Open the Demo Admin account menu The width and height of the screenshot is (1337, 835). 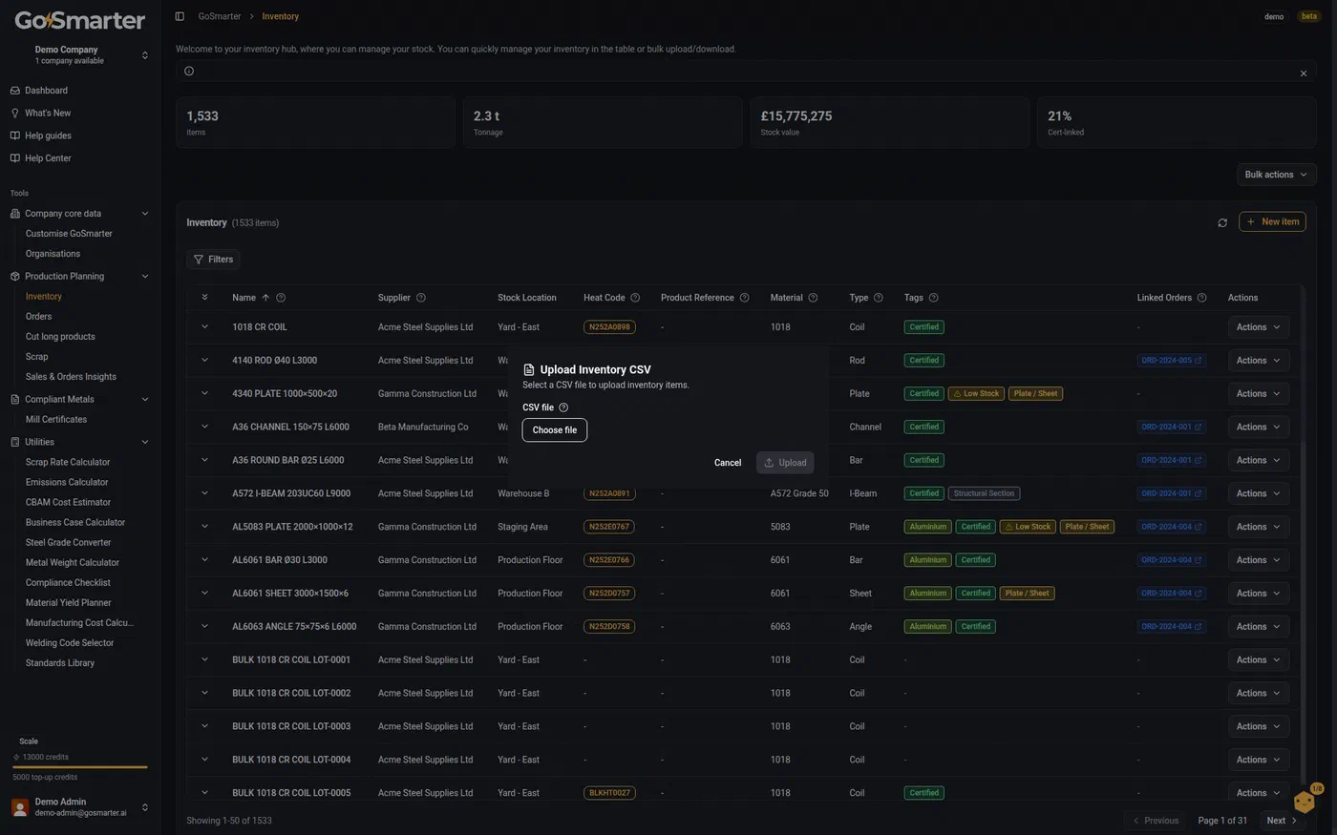(80, 807)
